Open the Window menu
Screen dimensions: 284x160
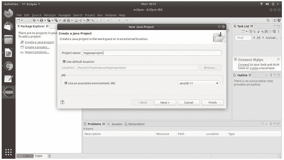click(x=111, y=15)
